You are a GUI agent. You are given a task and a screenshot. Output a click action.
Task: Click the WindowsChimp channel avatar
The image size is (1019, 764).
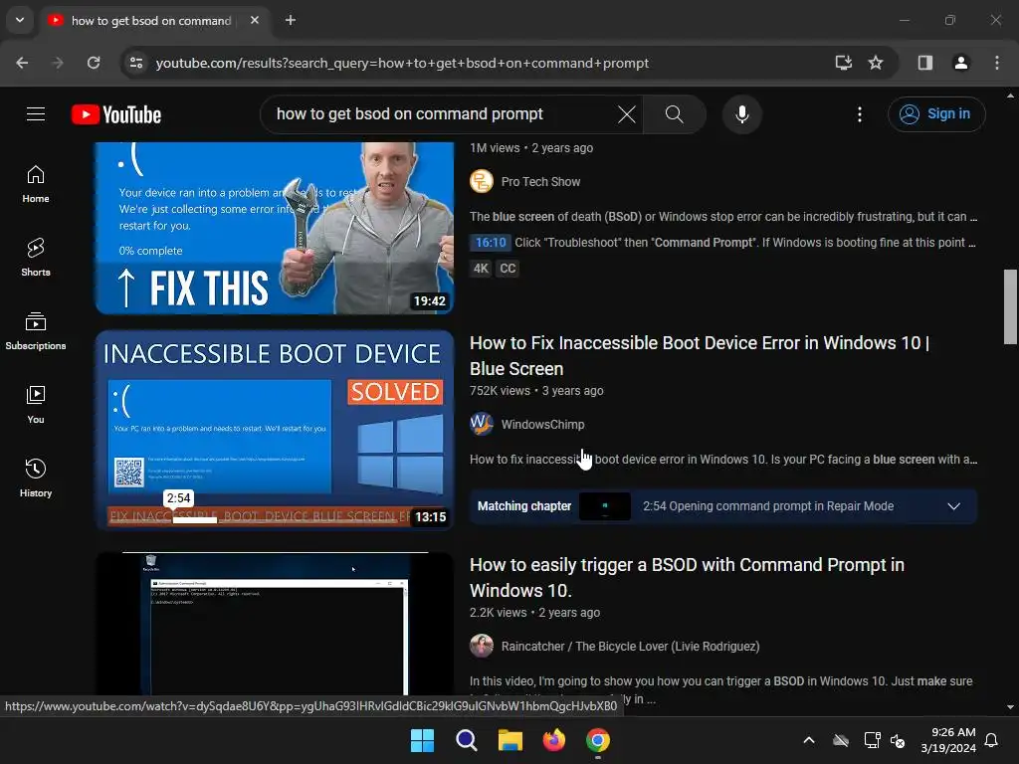pyautogui.click(x=482, y=424)
